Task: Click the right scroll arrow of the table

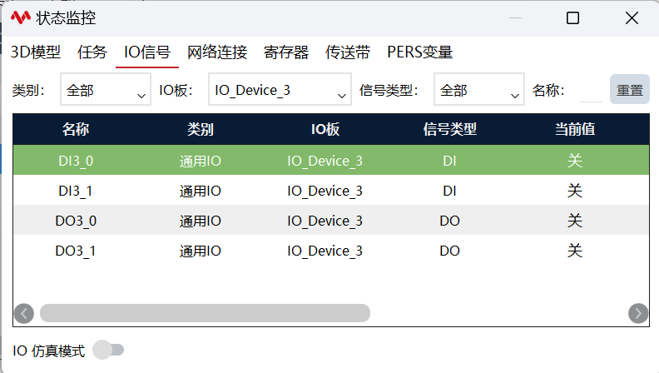Action: [638, 314]
